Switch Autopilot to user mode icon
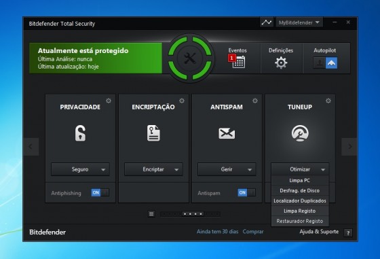Screen dimensions: 380x259 319,63
